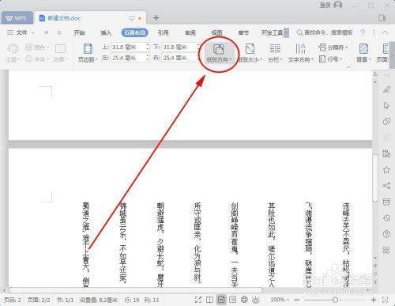The image size is (395, 306).
Task: Click the zoom out minus icon
Action: point(297,300)
